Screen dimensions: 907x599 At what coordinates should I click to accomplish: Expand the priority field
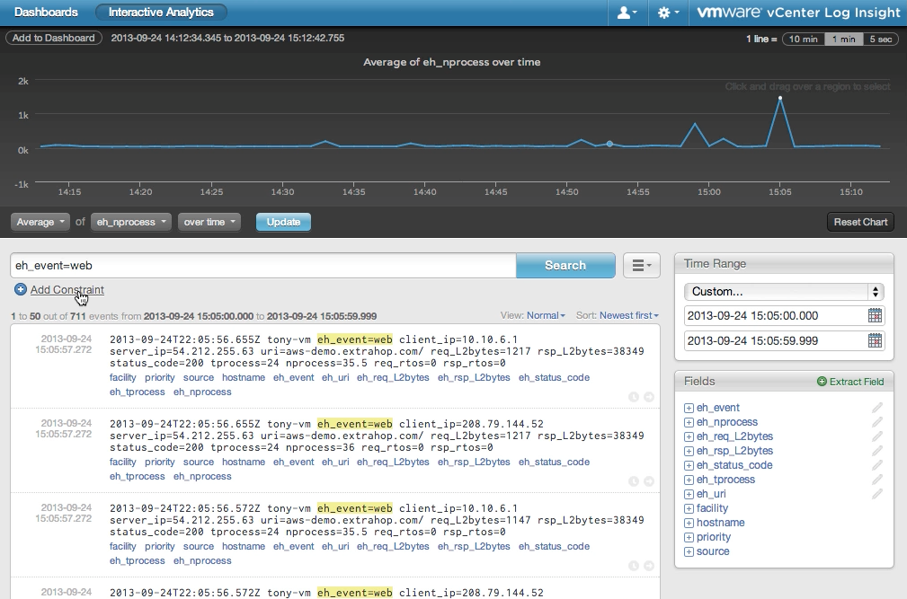pos(689,537)
